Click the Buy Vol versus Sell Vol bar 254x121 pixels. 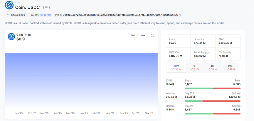click(212, 101)
